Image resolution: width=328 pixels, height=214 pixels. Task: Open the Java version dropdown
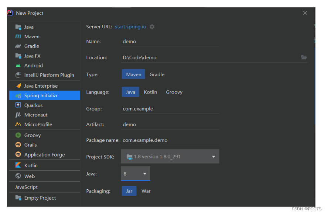coord(135,173)
